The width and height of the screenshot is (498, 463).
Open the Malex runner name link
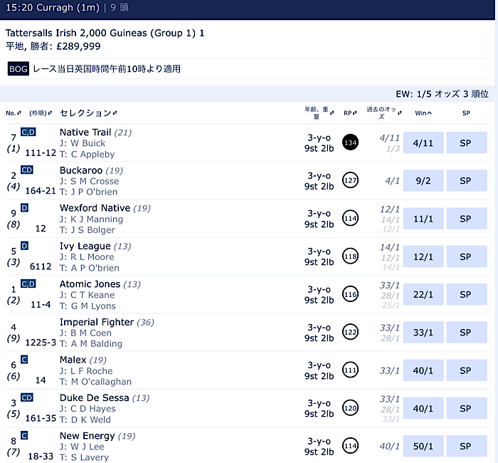tap(73, 360)
